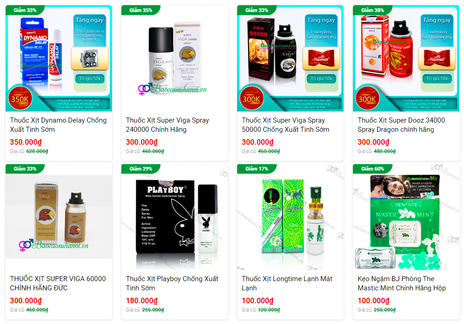The image size is (464, 324).
Task: Open the Super Viga 60000 product image
Action: (59, 217)
